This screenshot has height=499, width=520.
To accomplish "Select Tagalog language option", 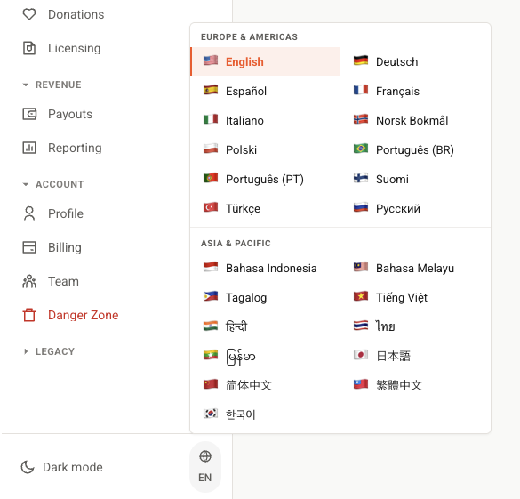I will (265, 297).
